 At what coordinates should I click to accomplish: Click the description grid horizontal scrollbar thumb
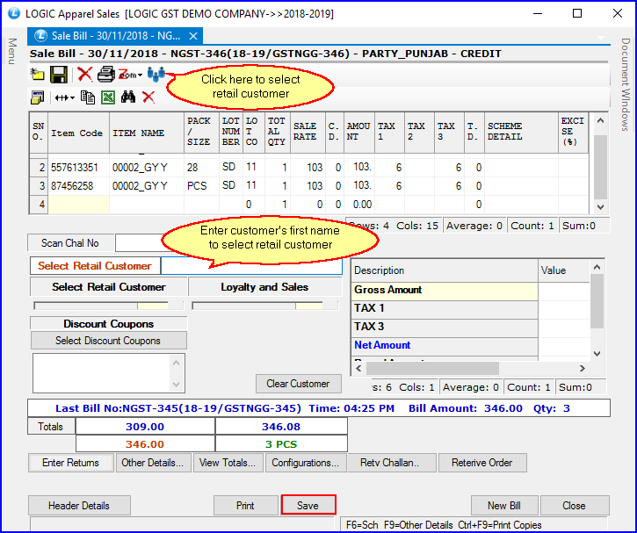point(432,368)
